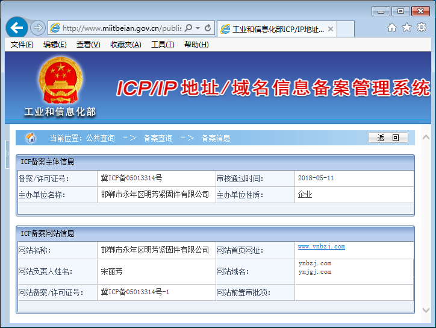Open the 文件(F) menu
Image resolution: width=436 pixels, height=328 pixels.
[x=22, y=45]
